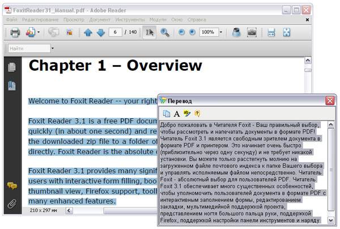This screenshot has width=340, height=229.
Task: Open the Pages panel in sidebar
Action: pyautogui.click(x=12, y=67)
